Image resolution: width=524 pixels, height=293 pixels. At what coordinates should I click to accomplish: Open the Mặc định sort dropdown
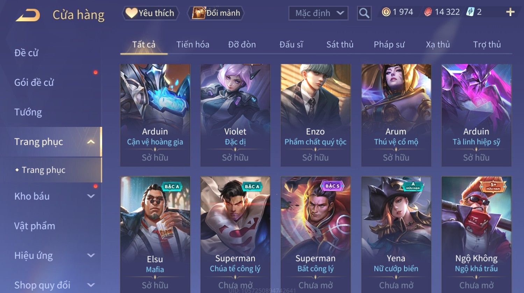click(x=318, y=13)
